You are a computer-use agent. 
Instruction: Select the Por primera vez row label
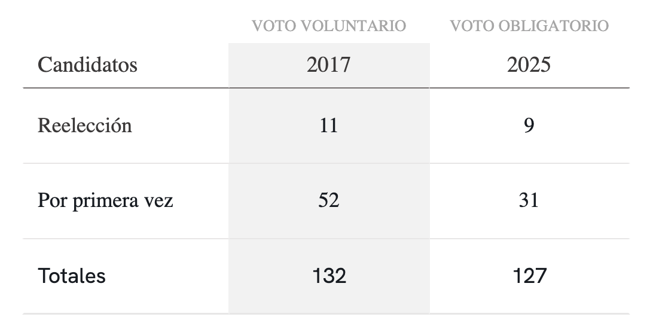pos(105,200)
